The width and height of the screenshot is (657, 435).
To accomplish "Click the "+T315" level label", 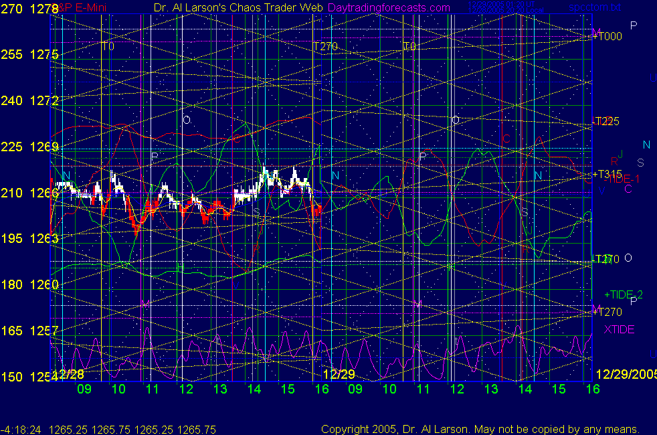I will coord(607,175).
